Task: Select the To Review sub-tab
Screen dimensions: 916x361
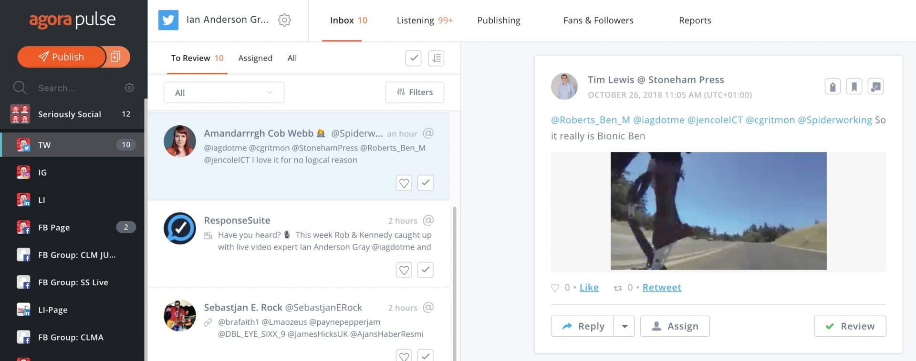Action: (197, 58)
